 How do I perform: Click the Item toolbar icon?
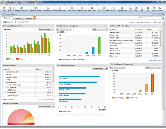coord(130,9)
